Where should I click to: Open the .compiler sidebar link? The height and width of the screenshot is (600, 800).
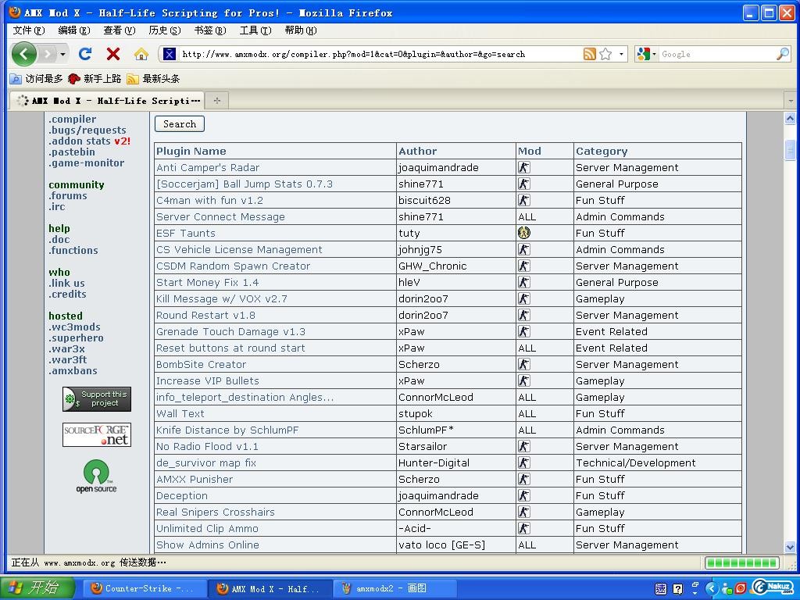73,119
